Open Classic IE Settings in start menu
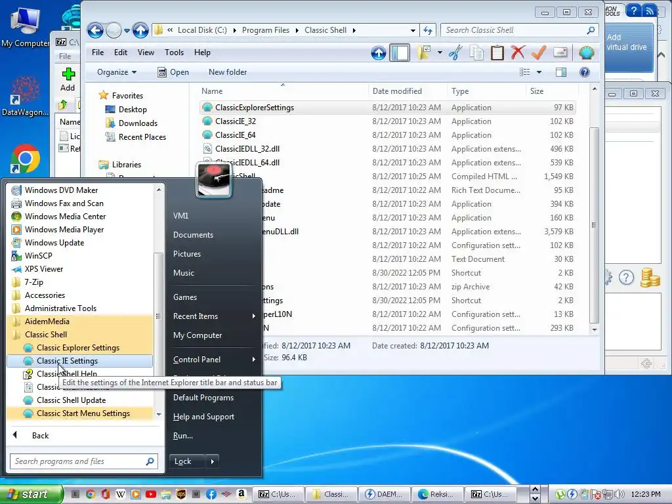672x504 pixels. pyautogui.click(x=79, y=361)
